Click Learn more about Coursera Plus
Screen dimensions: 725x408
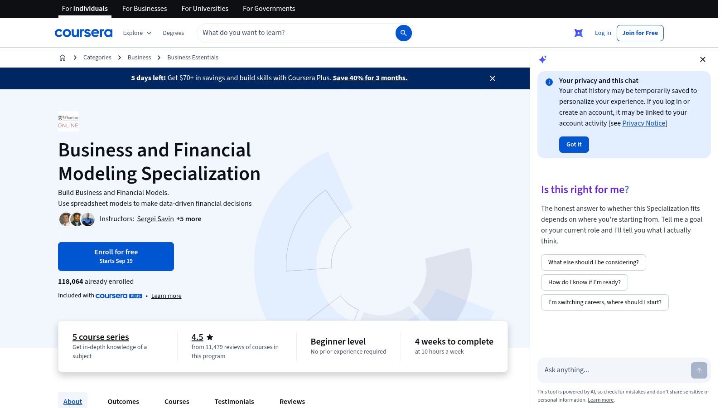pos(166,296)
